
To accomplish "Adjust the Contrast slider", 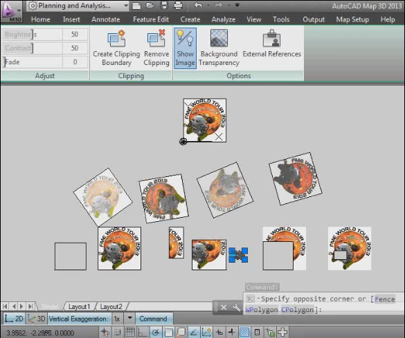I will pyautogui.click(x=33, y=48).
